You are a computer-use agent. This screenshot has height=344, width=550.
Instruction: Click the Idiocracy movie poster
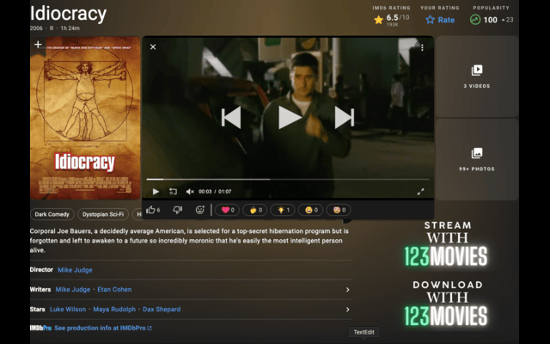[85, 118]
